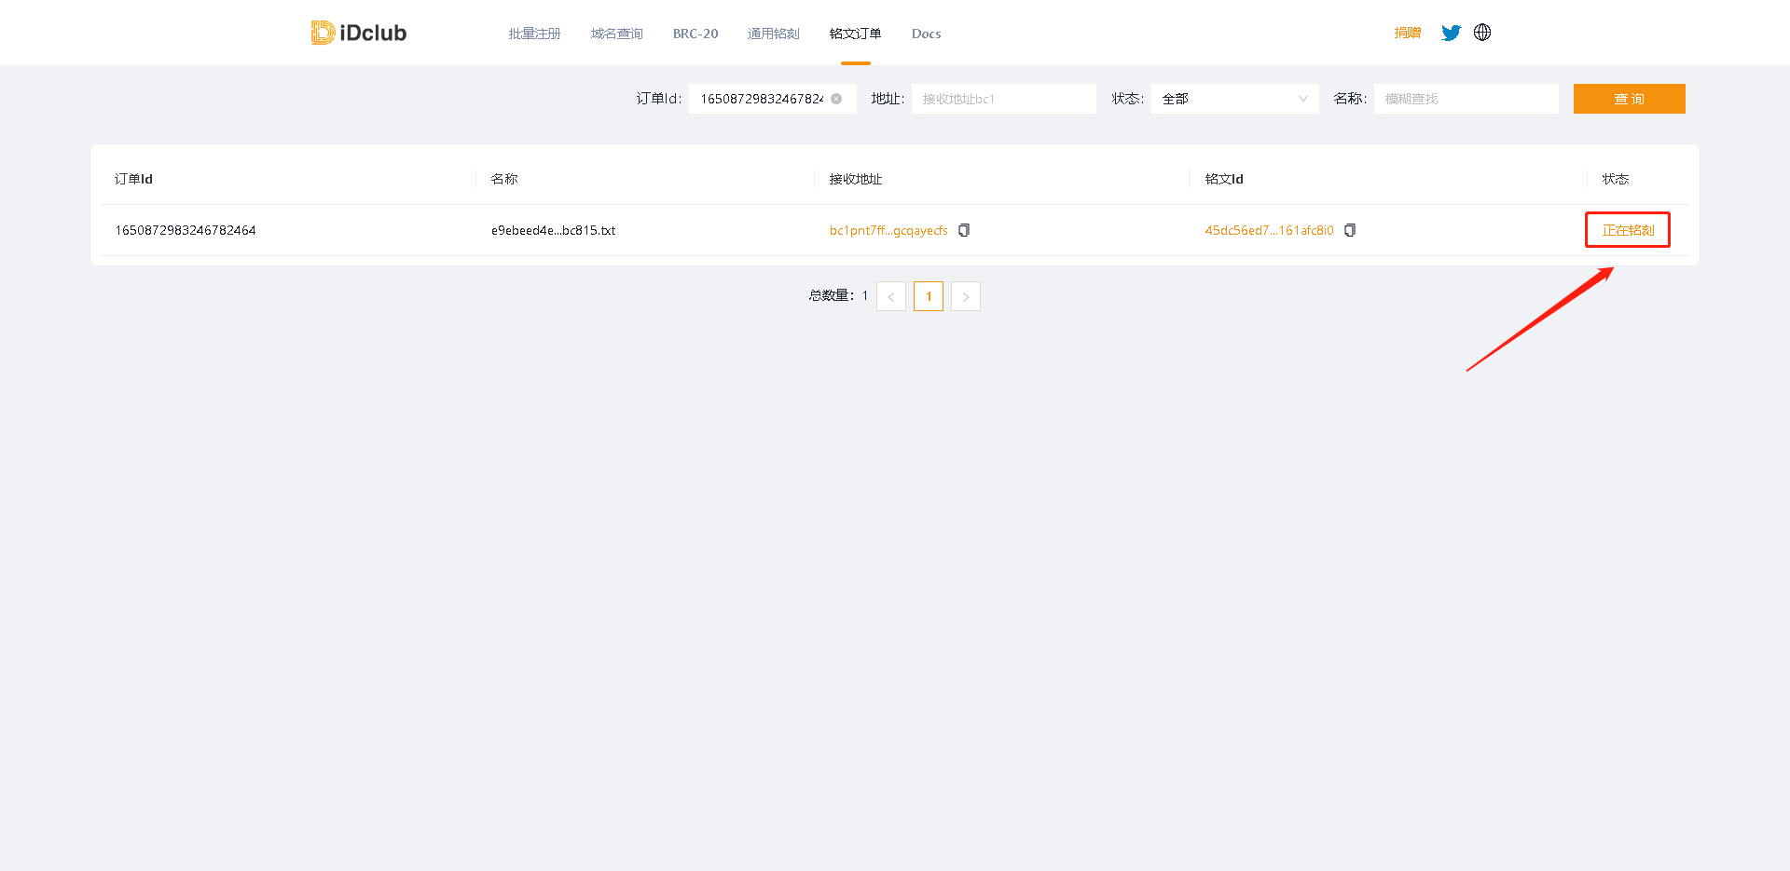Click the 状态 column header
This screenshot has height=871, width=1790.
1616,179
